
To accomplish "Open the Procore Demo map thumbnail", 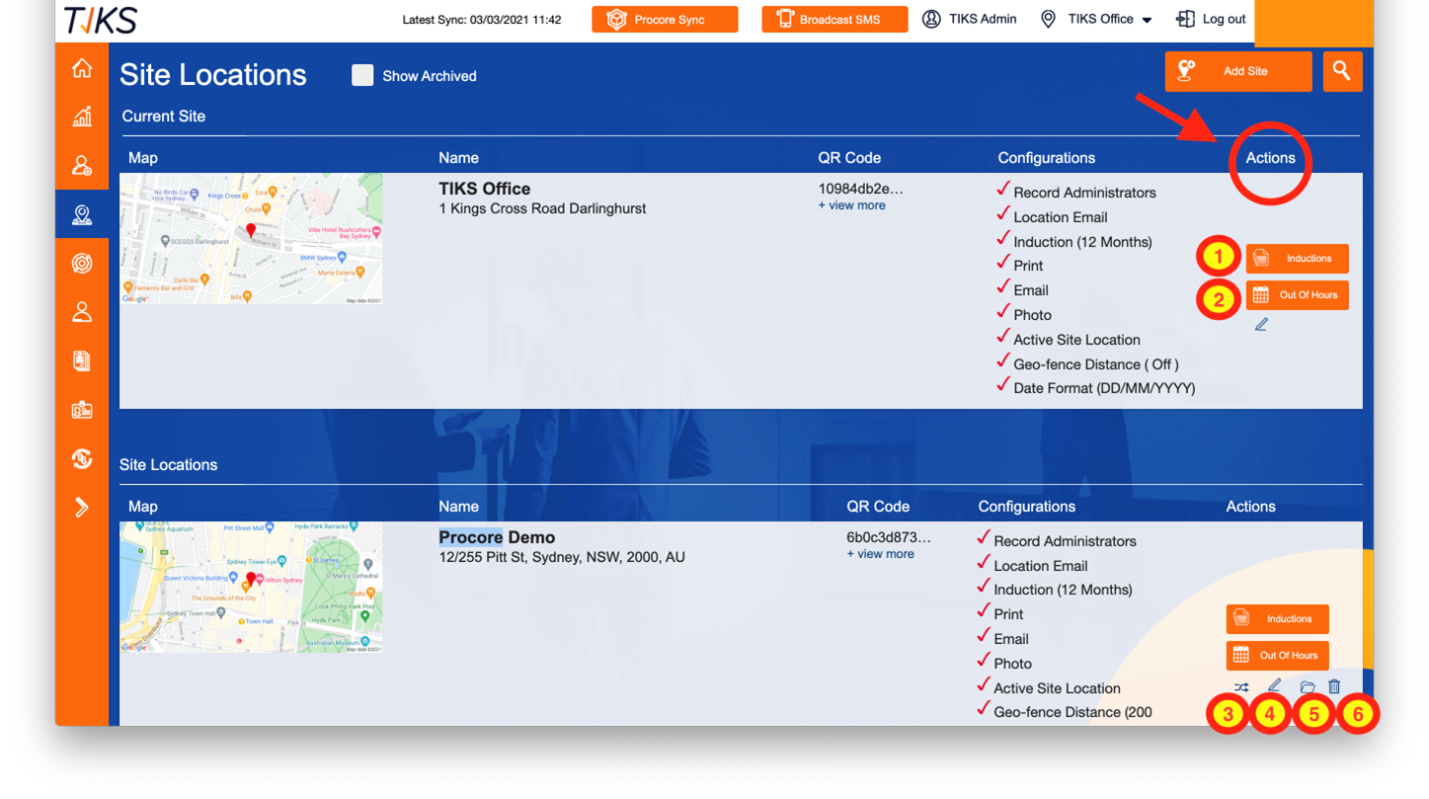I will [x=251, y=587].
